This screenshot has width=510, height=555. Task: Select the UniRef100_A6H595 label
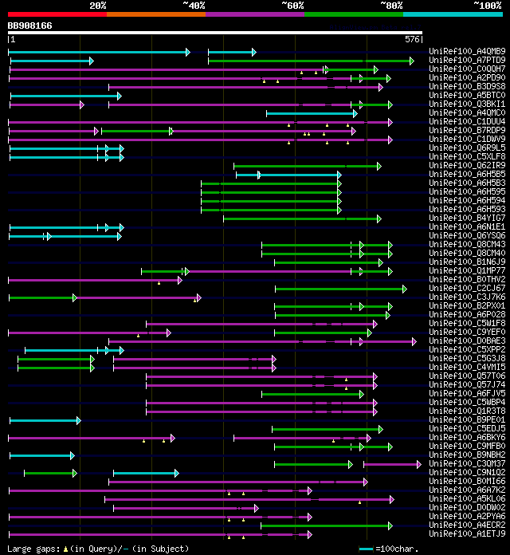[x=467, y=191]
